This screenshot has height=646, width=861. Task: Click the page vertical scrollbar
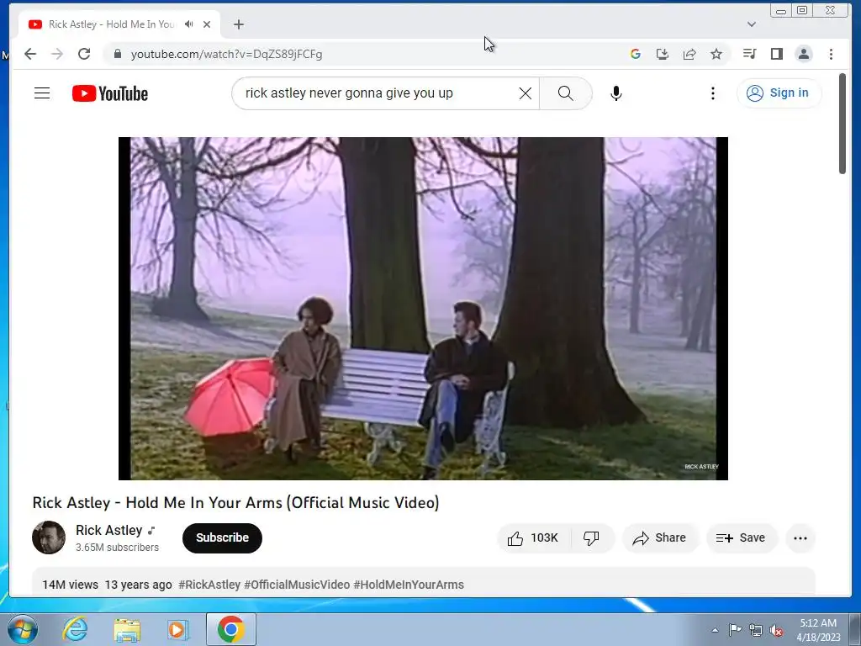pyautogui.click(x=843, y=124)
